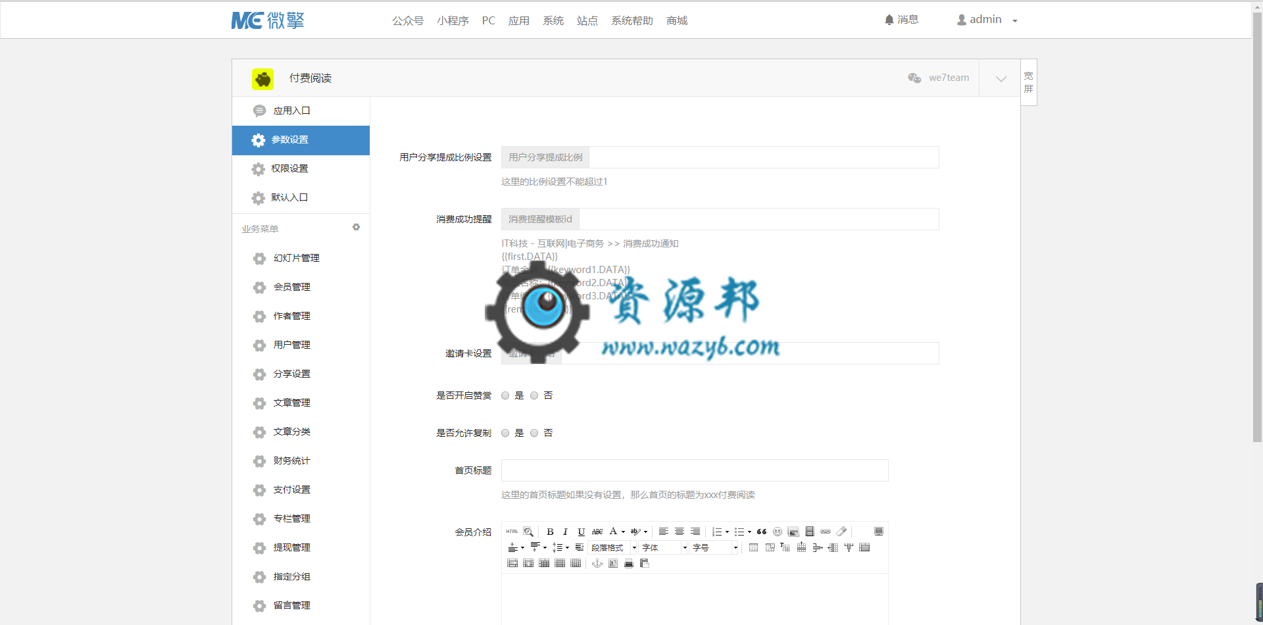
Task: Focus 用户分享提成比例 input field
Action: pyautogui.click(x=764, y=157)
